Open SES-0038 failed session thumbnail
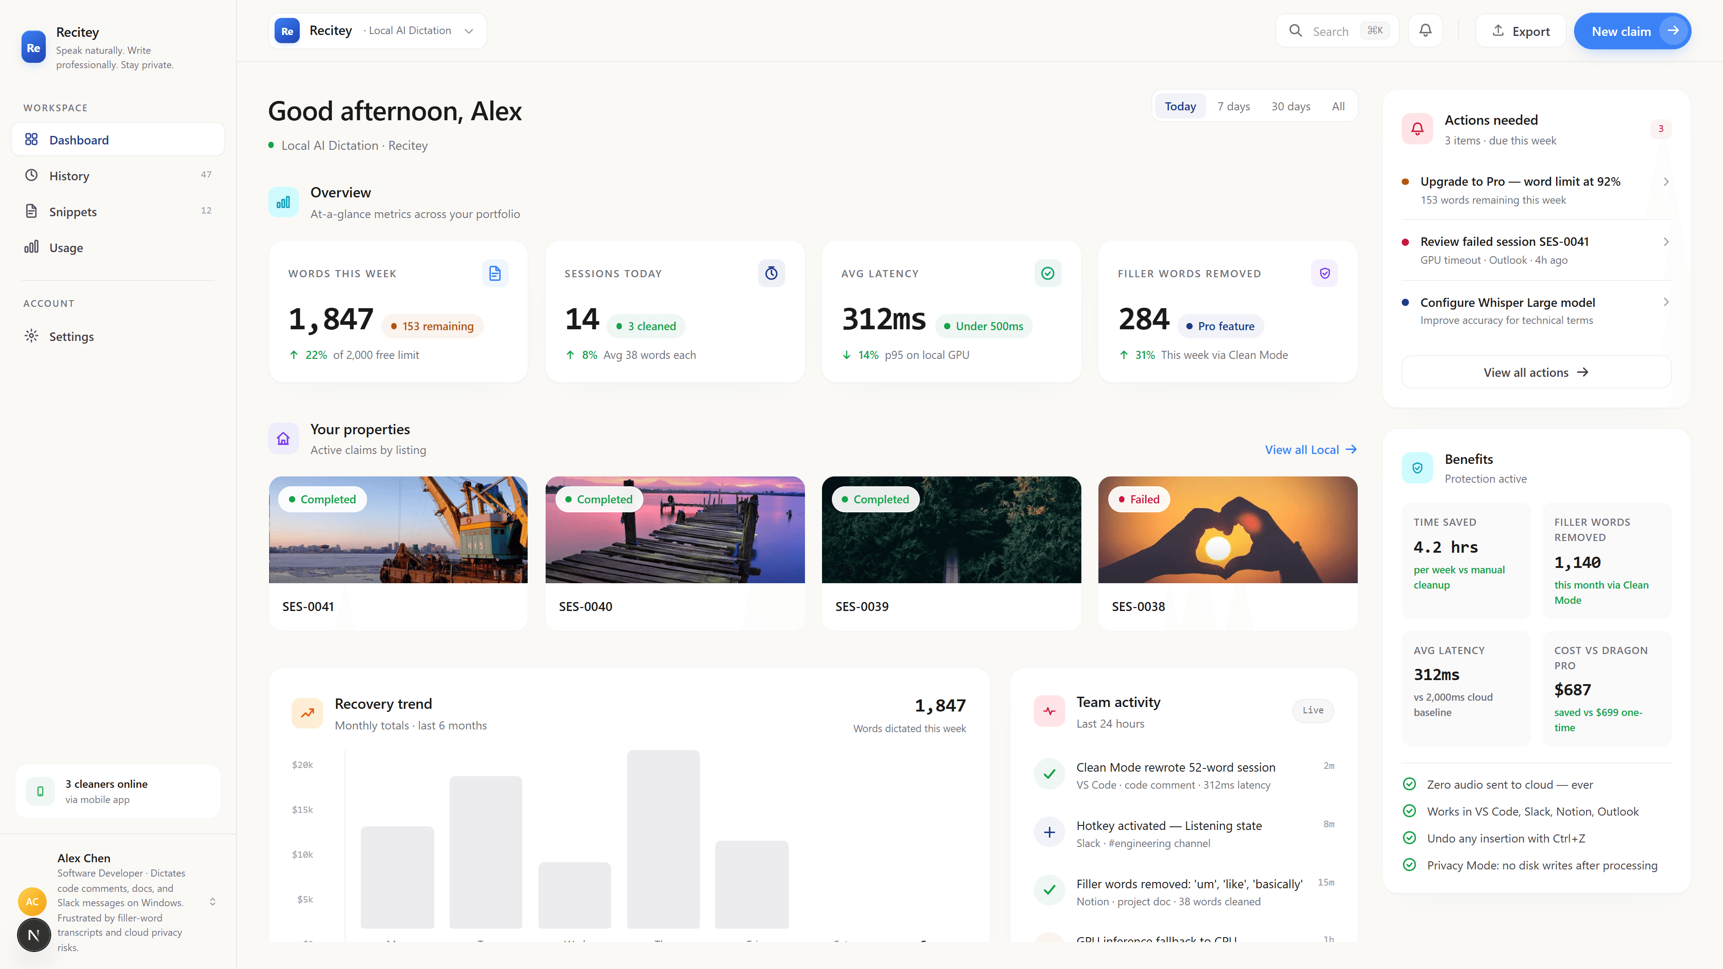Viewport: 1723px width, 969px height. (x=1227, y=530)
